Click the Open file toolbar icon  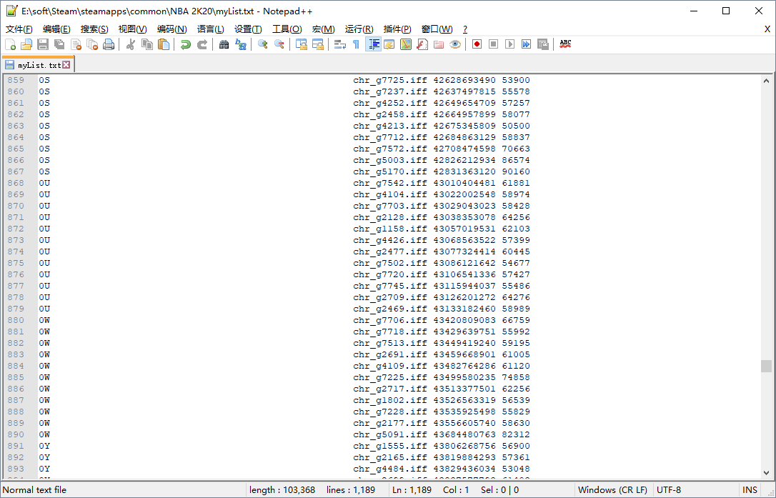[x=26, y=44]
